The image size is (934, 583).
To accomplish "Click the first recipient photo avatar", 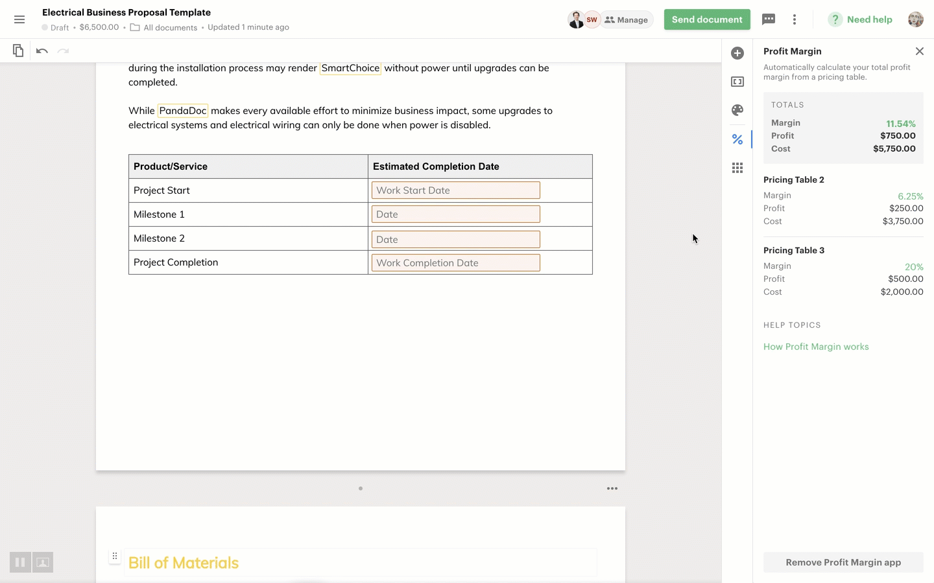I will pos(576,19).
